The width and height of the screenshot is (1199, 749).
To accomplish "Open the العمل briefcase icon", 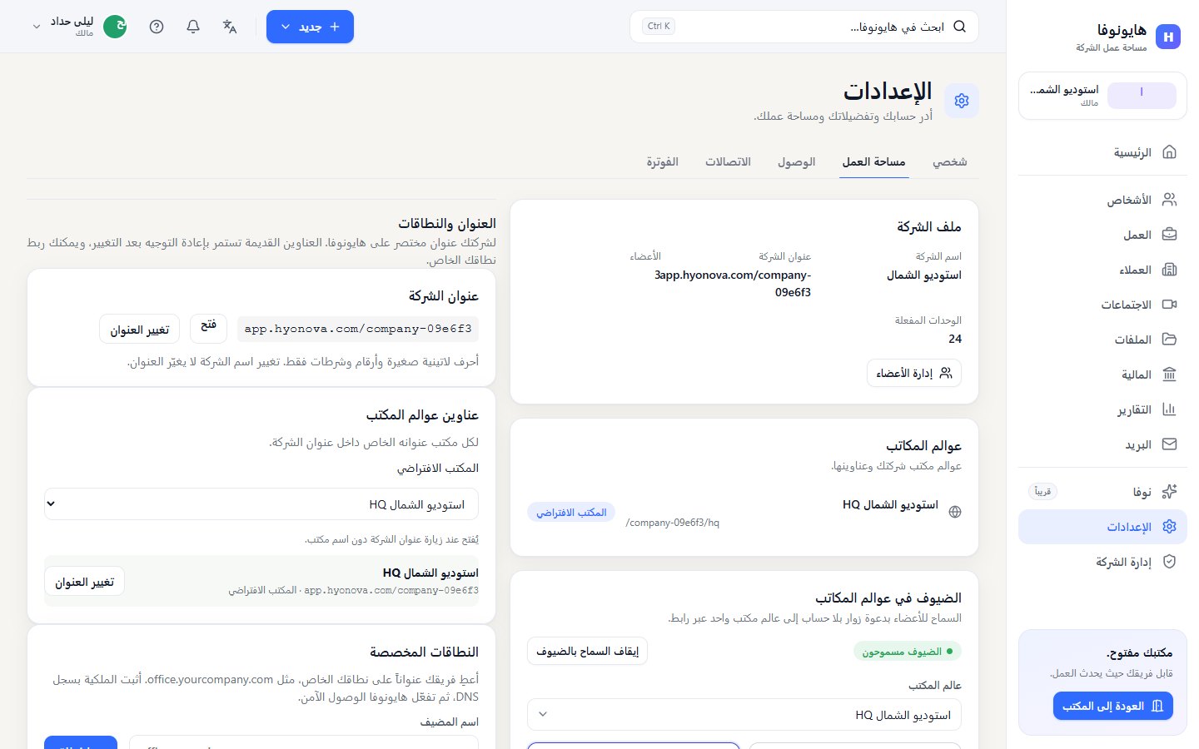I will [x=1169, y=235].
